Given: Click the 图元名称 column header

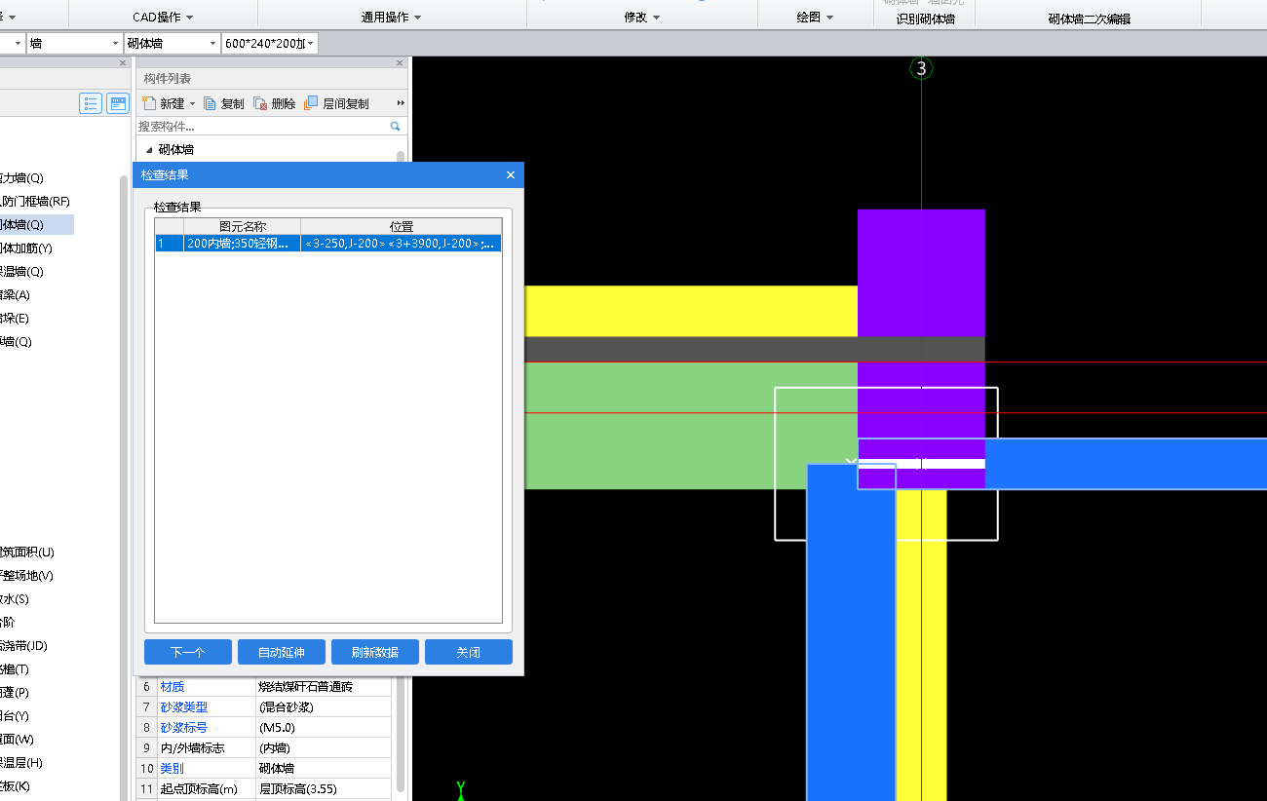Looking at the screenshot, I should 242,226.
